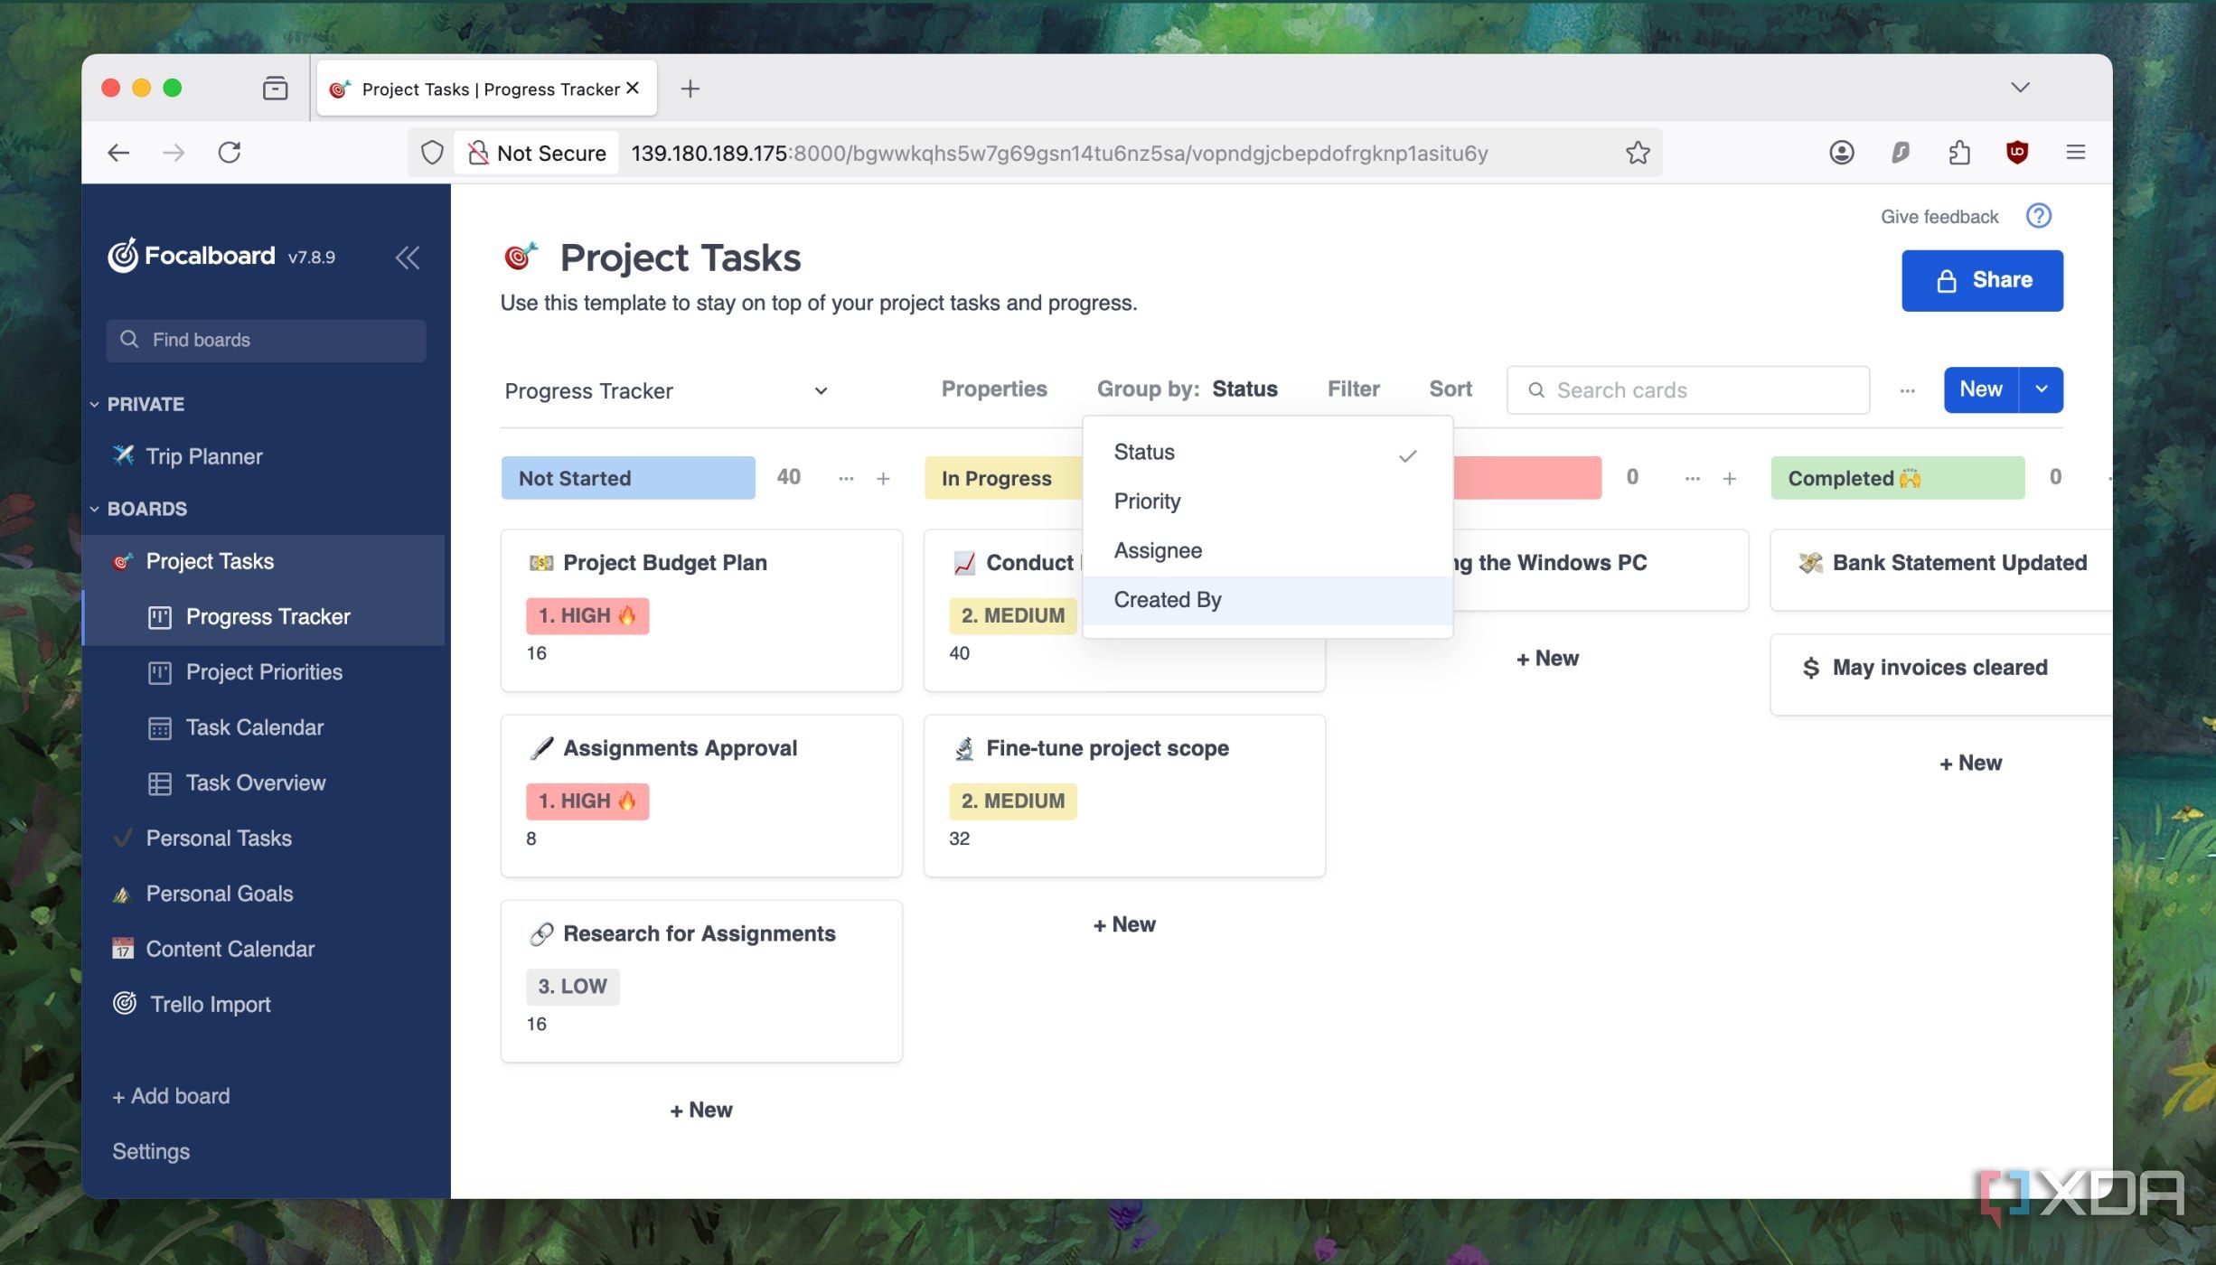This screenshot has height=1265, width=2216.
Task: Reload the page
Action: click(x=230, y=152)
